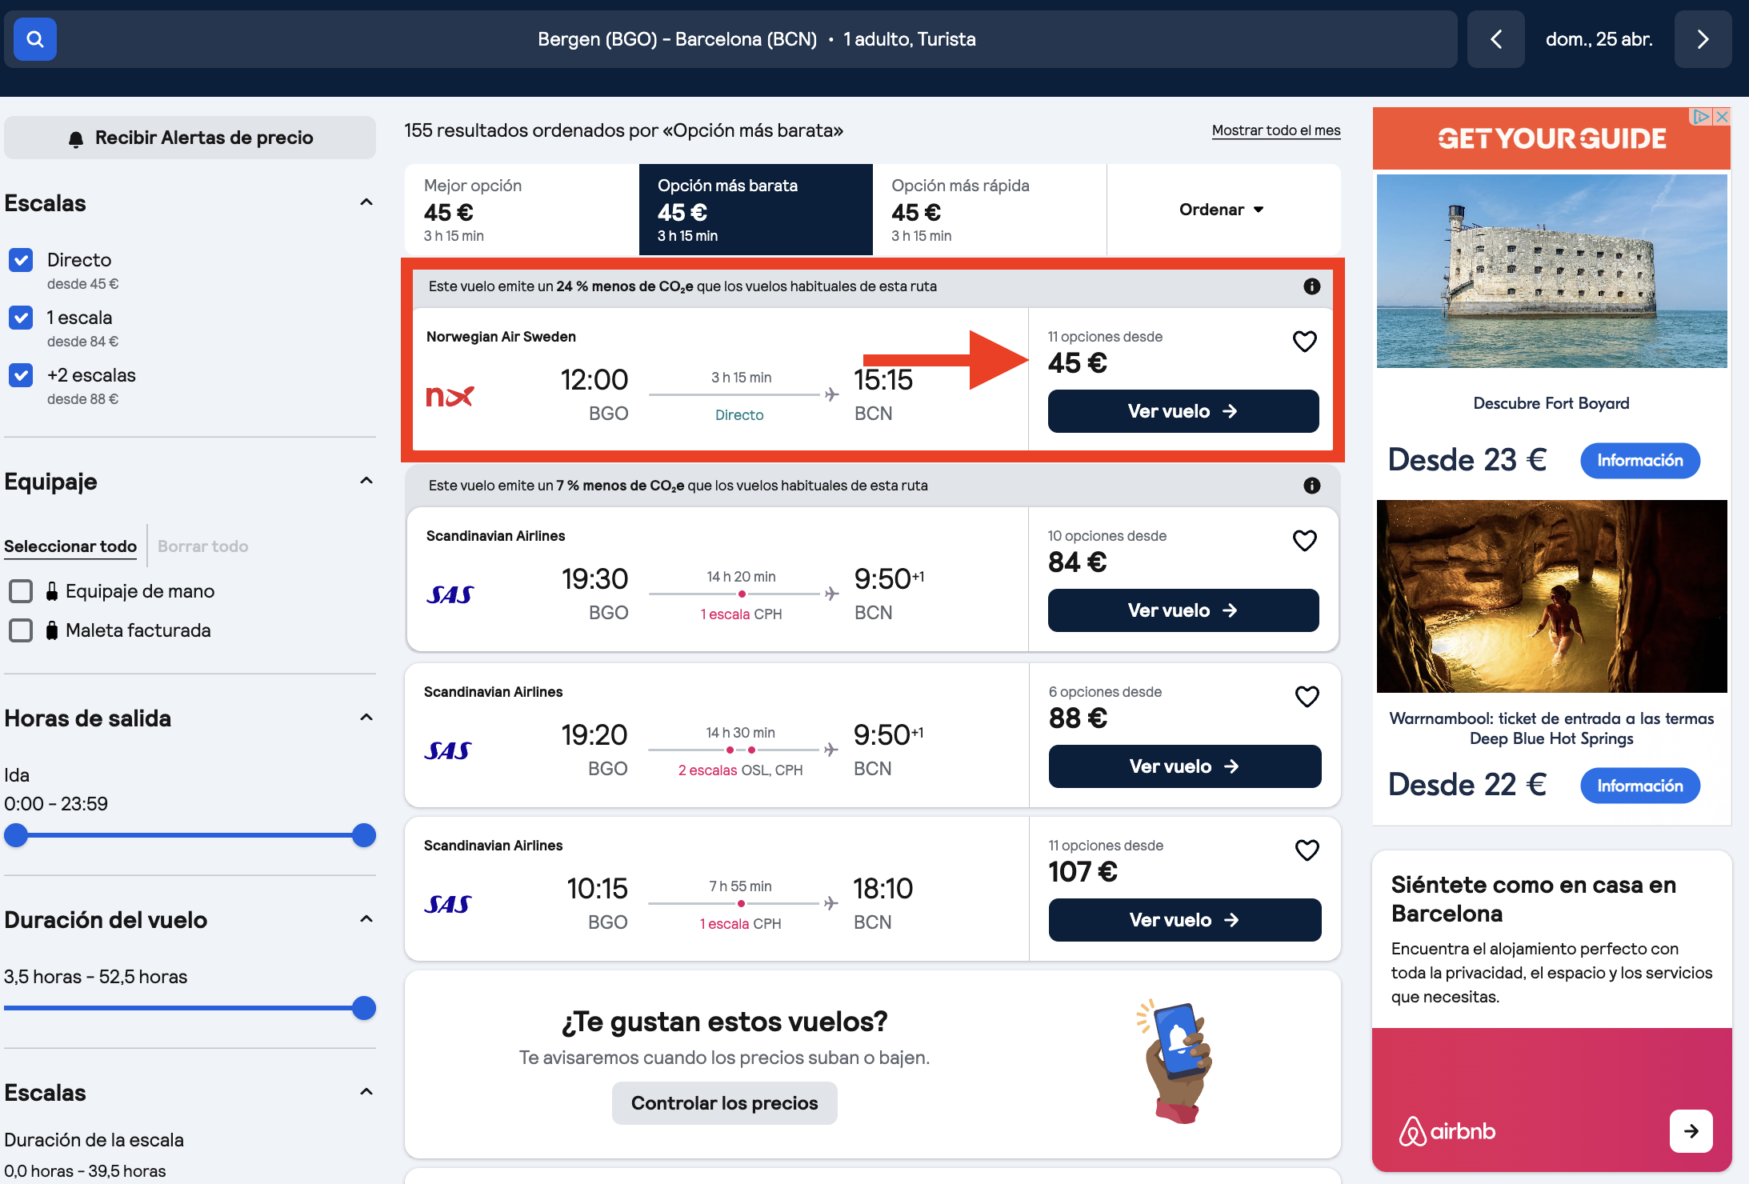Click Mostrar todo el mes link
This screenshot has width=1749, height=1184.
1276,130
